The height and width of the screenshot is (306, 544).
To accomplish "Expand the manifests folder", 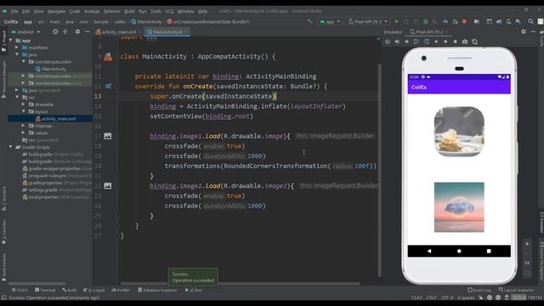I will click(17, 48).
